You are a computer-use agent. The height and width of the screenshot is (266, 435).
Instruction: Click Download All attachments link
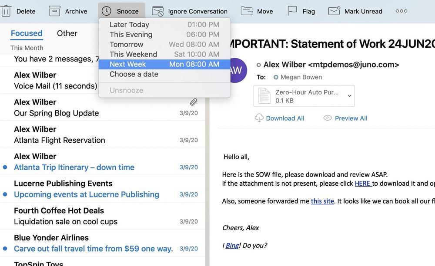click(285, 118)
